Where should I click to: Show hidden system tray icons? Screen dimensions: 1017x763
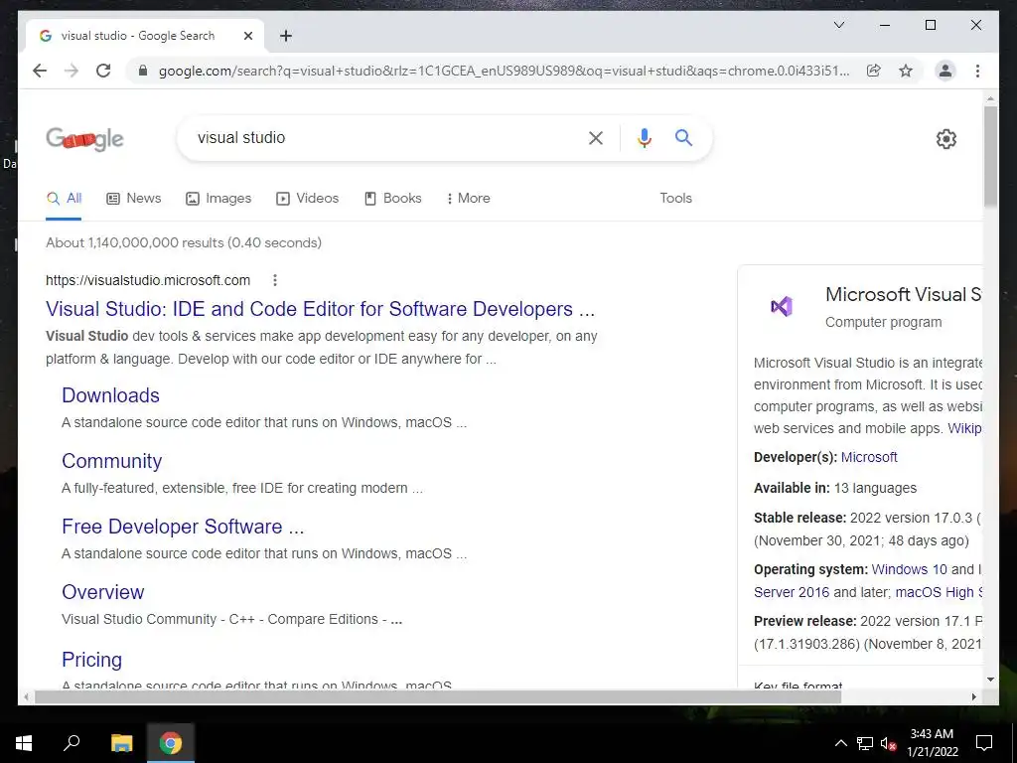click(x=840, y=743)
